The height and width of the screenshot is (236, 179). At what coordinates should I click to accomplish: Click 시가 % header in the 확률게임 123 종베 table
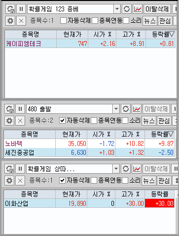click(102, 34)
